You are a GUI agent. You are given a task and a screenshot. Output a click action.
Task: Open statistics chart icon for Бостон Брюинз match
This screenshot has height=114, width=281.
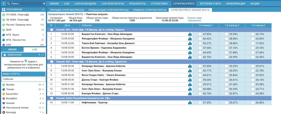pos(190,48)
